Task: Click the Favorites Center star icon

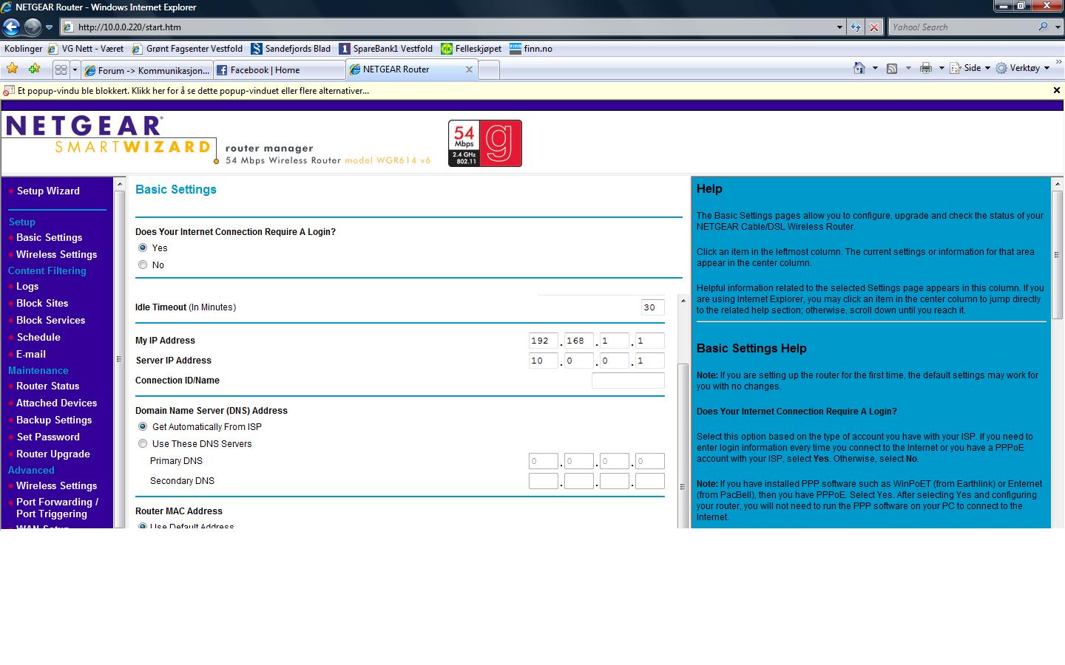Action: [12, 69]
